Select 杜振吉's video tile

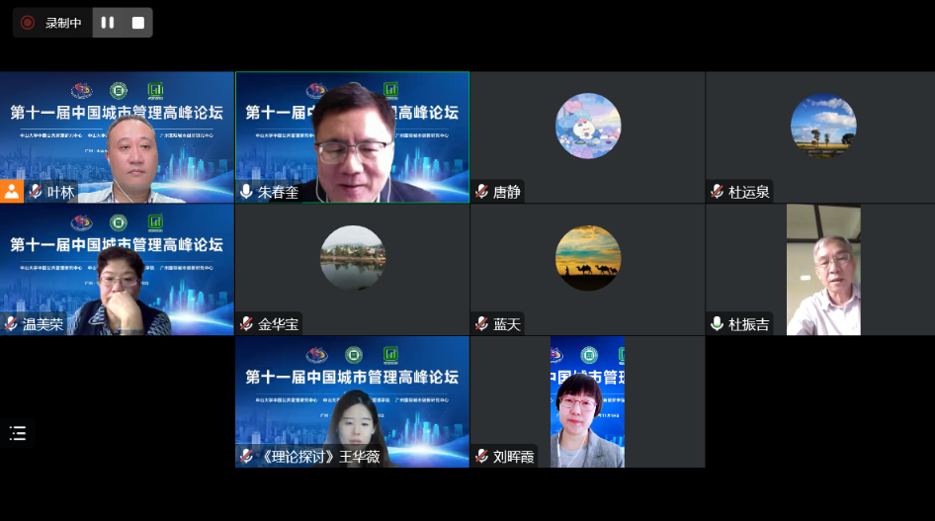coord(822,269)
